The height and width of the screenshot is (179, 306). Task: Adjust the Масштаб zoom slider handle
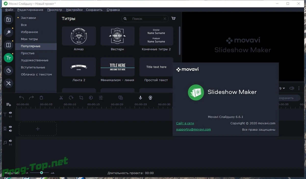point(41,173)
